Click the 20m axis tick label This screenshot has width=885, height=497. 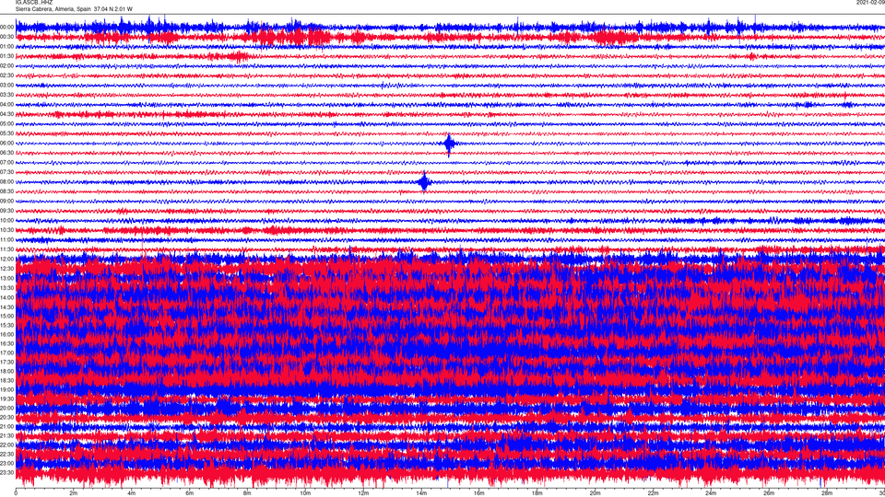coord(596,493)
